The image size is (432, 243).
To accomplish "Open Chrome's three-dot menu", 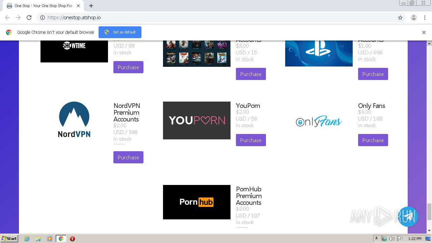I will click(x=425, y=18).
